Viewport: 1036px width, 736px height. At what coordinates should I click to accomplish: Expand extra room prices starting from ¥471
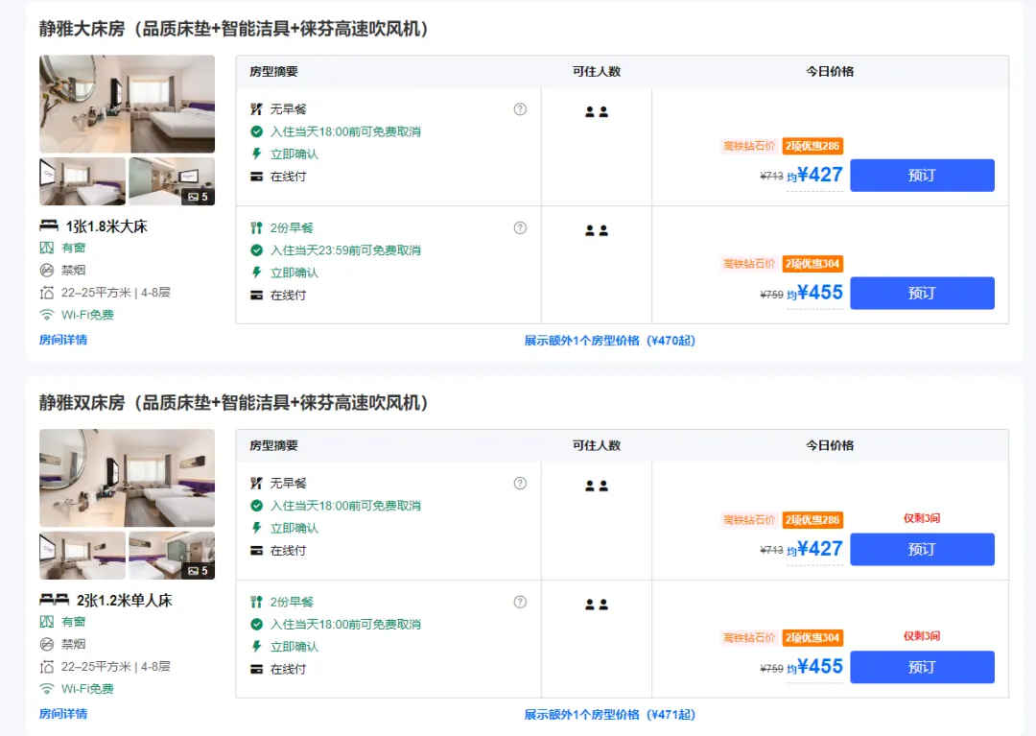coord(609,715)
